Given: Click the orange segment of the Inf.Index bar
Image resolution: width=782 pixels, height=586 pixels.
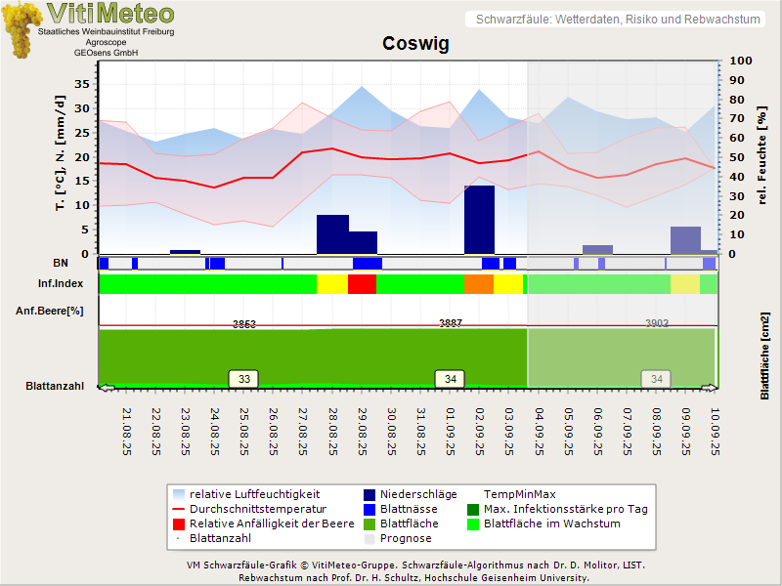Looking at the screenshot, I should [x=479, y=284].
